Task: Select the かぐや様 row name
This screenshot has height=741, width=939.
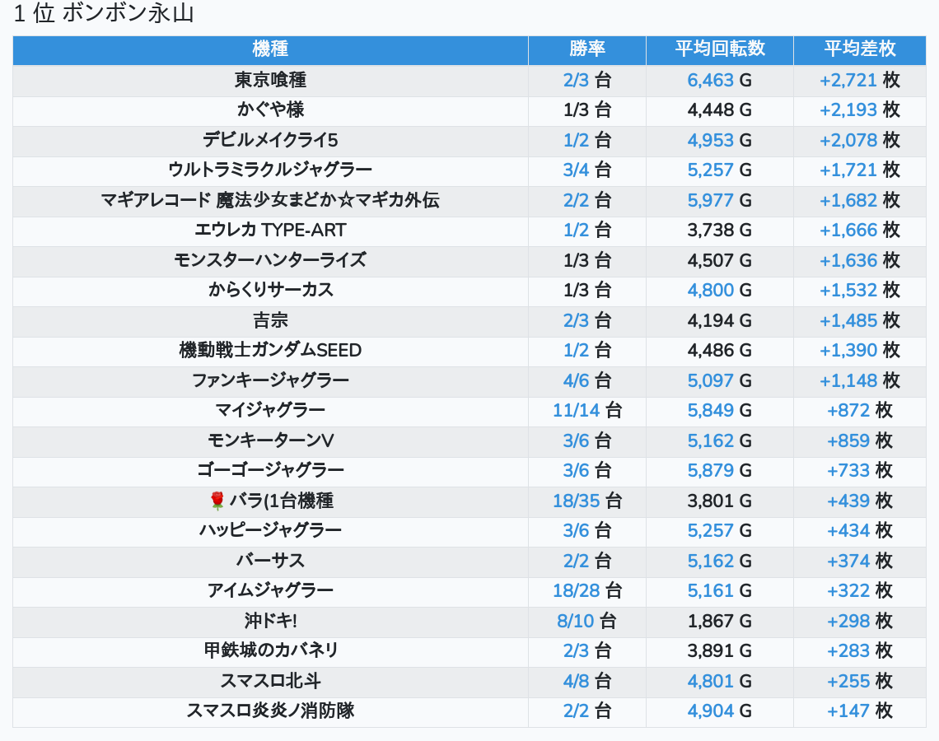Action: [x=270, y=110]
